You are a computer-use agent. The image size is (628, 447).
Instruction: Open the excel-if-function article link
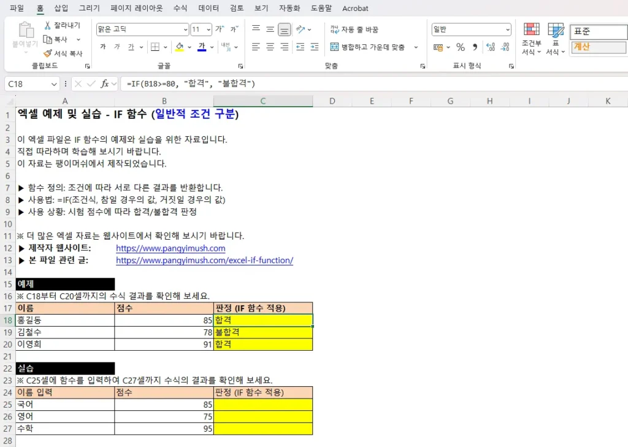pyautogui.click(x=205, y=261)
